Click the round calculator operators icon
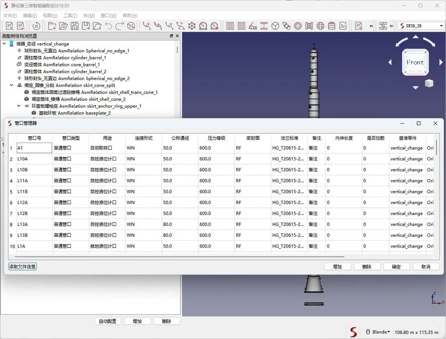Viewport: 446px width, 339px height. point(131,26)
